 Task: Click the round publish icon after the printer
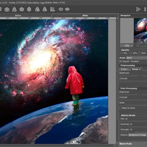(x=29, y=9)
